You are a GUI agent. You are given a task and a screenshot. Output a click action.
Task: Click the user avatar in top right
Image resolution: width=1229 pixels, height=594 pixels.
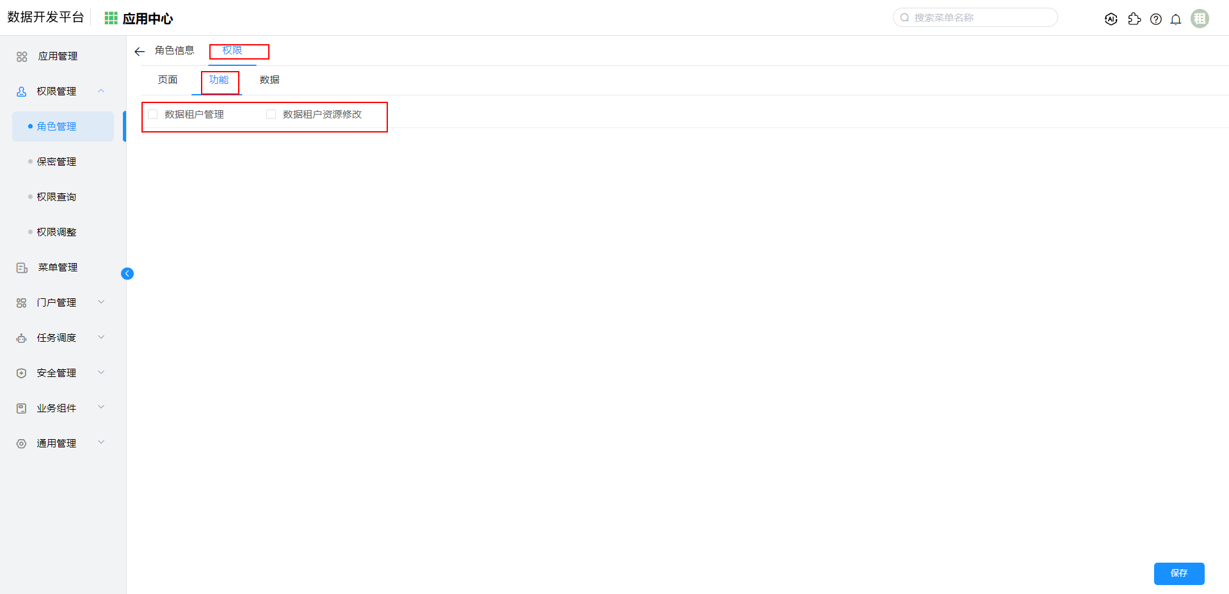click(x=1200, y=19)
